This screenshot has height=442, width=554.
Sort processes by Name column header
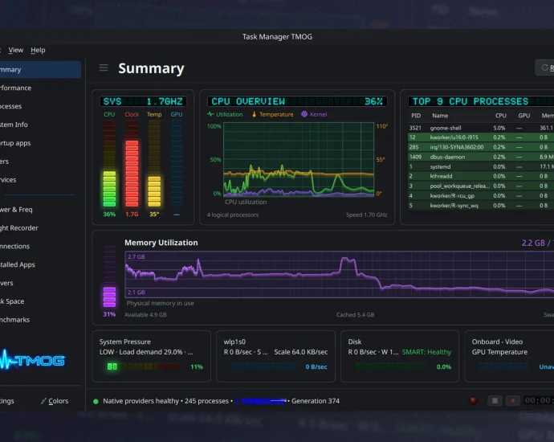coord(440,116)
